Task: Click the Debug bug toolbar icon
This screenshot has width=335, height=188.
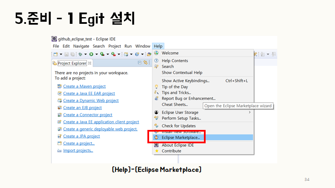Action: pos(80,54)
